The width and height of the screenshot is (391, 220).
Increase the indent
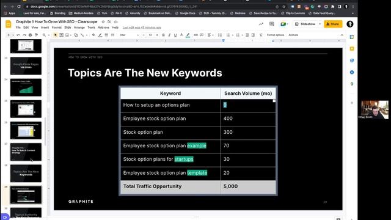[253, 35]
